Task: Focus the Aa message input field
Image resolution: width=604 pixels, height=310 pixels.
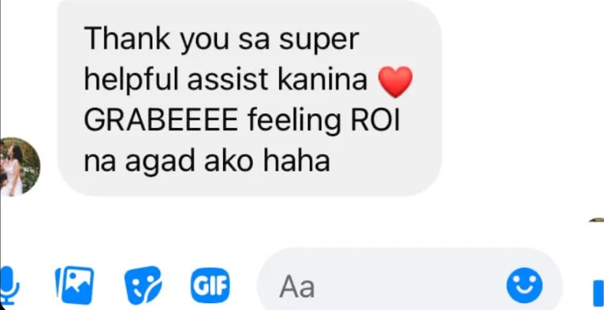Action: (409, 286)
